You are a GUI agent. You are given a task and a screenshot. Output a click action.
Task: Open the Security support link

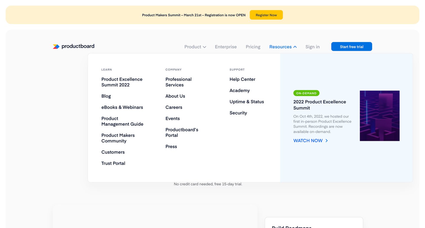pos(238,113)
